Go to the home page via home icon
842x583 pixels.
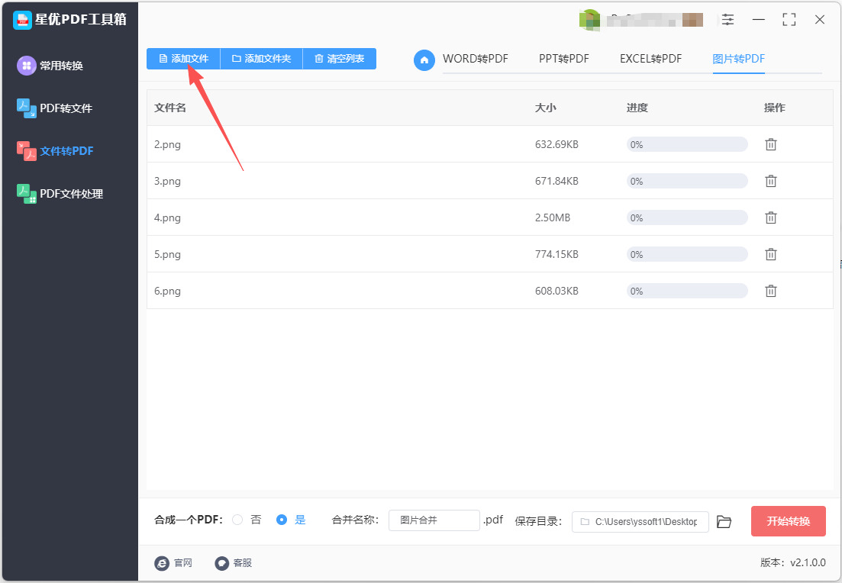tap(424, 60)
